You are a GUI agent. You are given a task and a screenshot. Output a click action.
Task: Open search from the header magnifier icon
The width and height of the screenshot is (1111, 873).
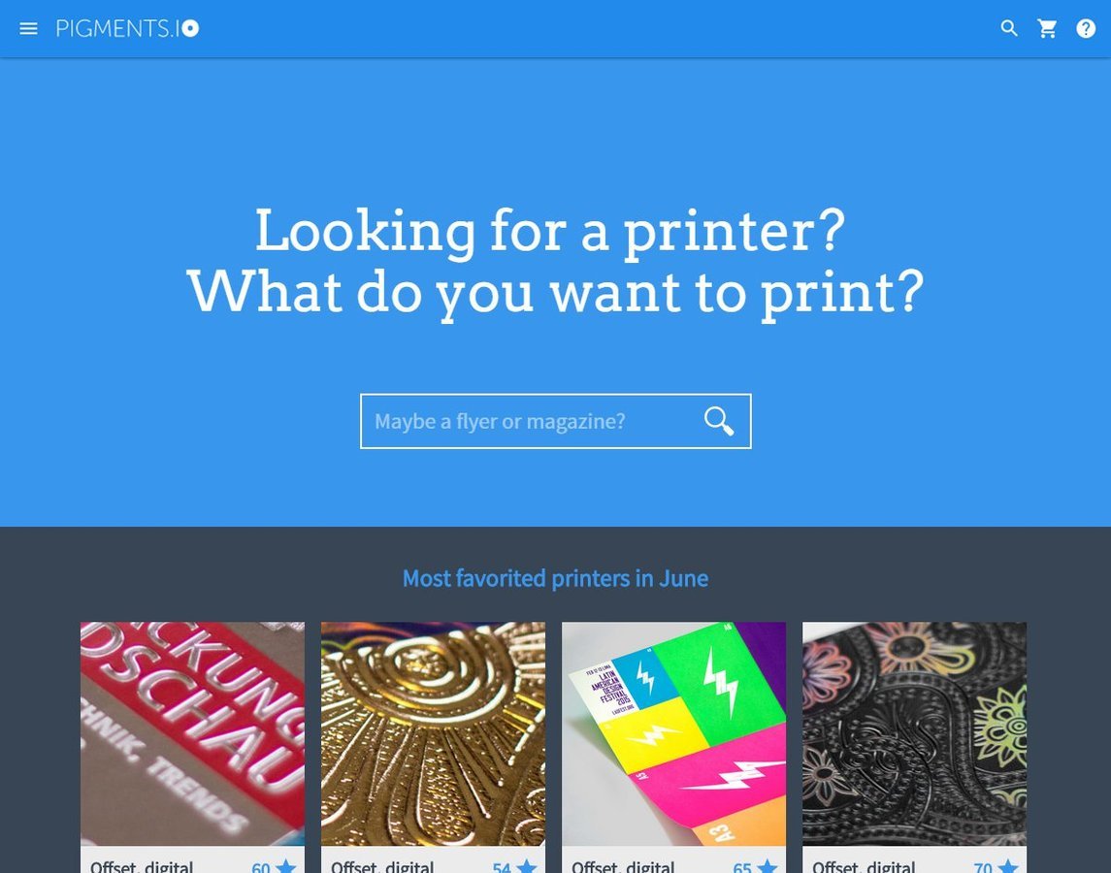(1009, 28)
